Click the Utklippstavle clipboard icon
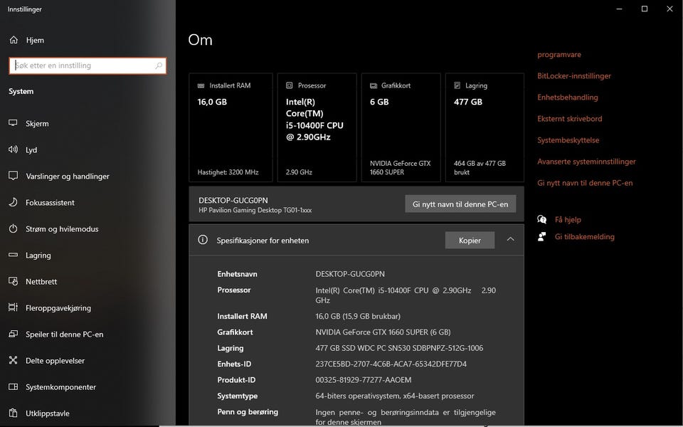Image resolution: width=683 pixels, height=427 pixels. pyautogui.click(x=13, y=413)
